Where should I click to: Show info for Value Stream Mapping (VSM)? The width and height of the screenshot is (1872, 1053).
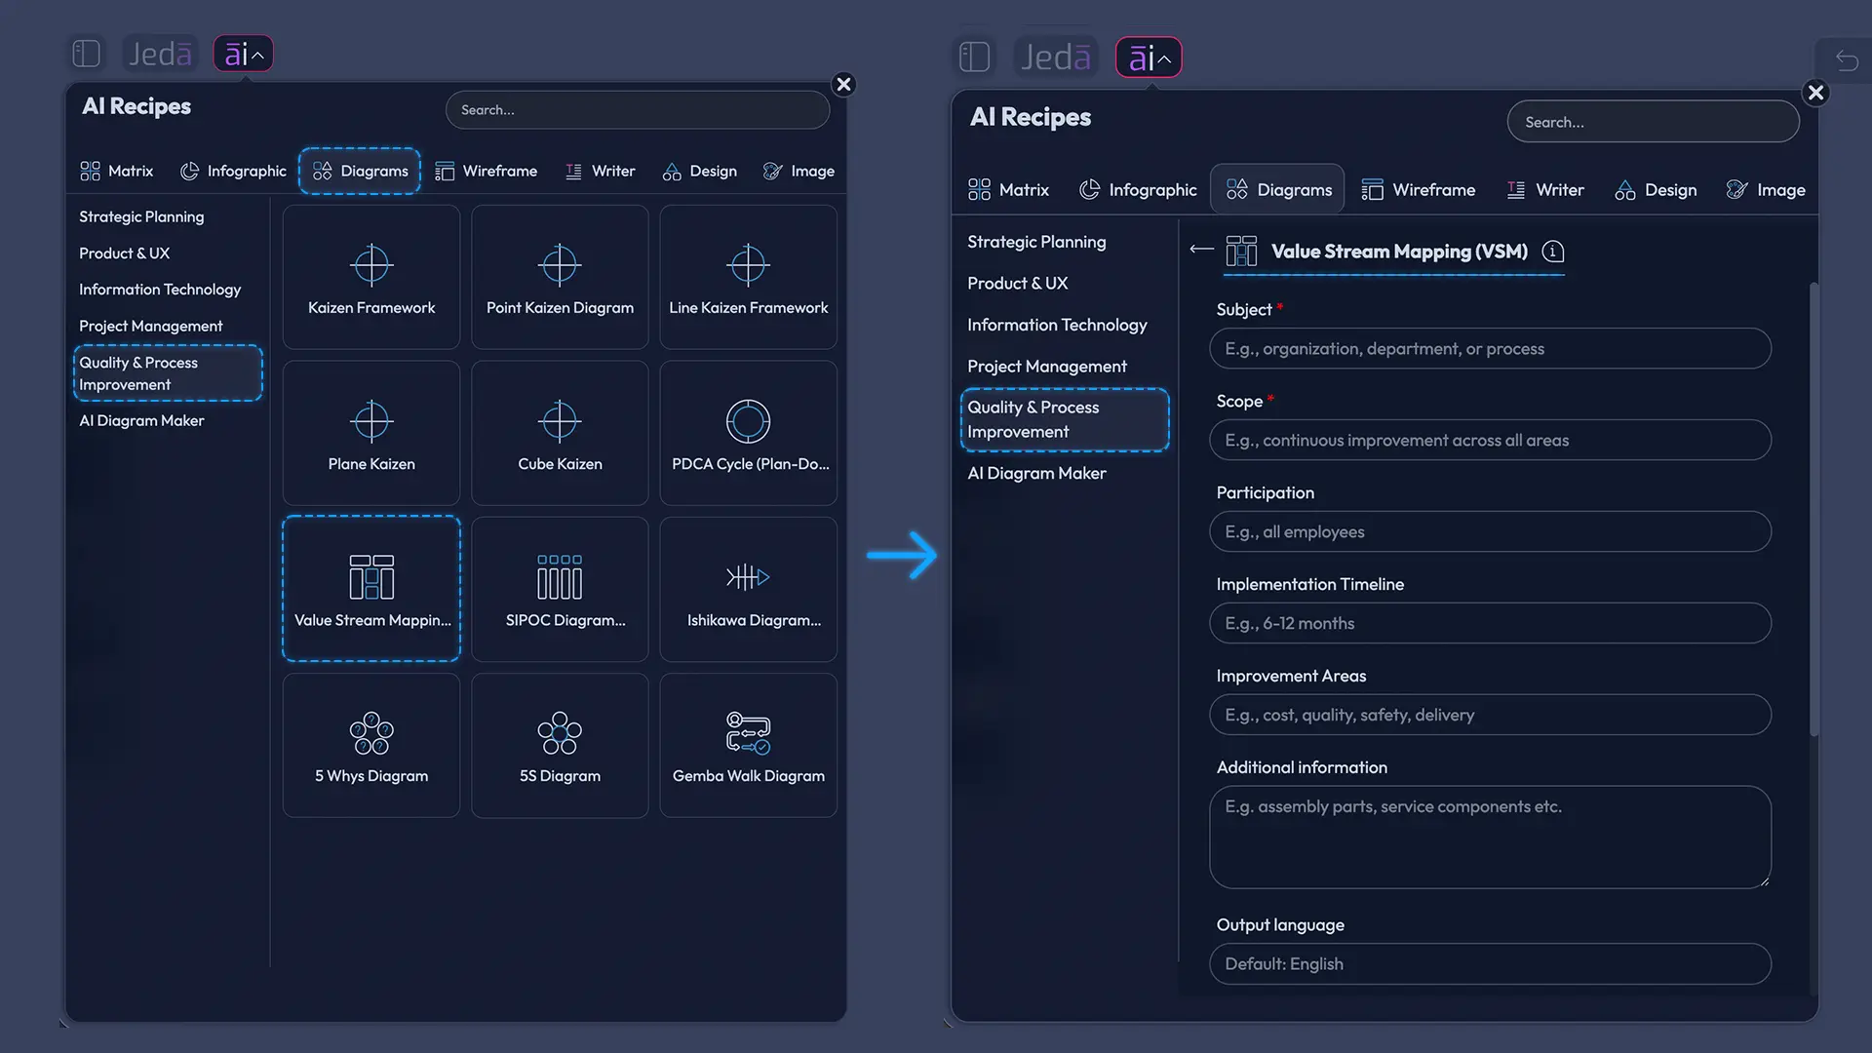[1553, 252]
